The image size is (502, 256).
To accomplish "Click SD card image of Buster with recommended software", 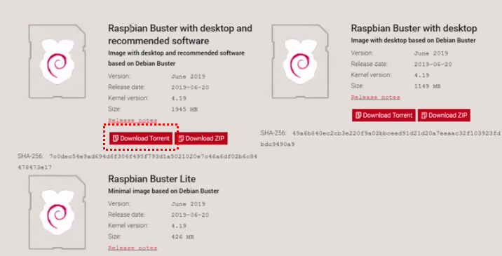I will coord(57,61).
